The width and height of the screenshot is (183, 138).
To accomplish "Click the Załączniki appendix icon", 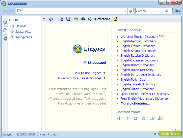I will coord(12,31).
